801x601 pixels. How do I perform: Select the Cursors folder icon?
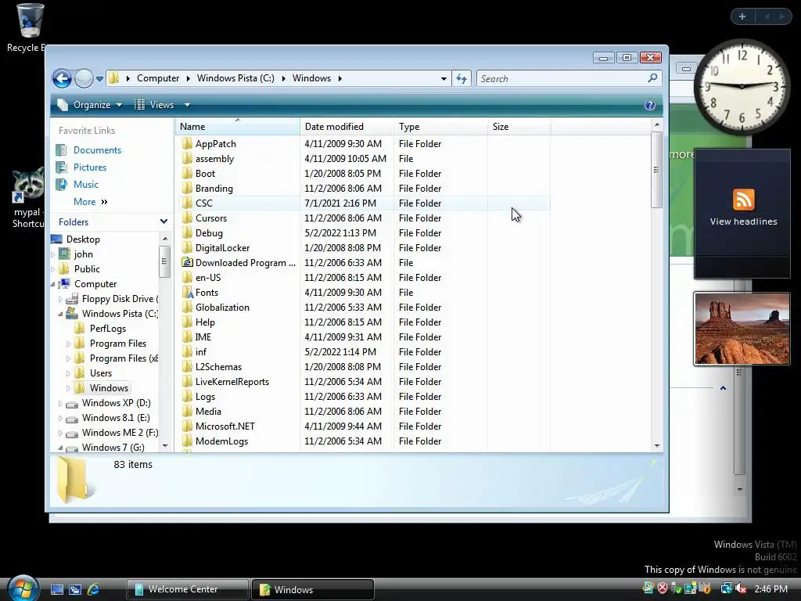[x=188, y=218]
